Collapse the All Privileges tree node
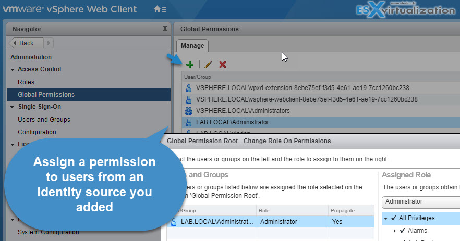The width and height of the screenshot is (460, 241). (386, 218)
